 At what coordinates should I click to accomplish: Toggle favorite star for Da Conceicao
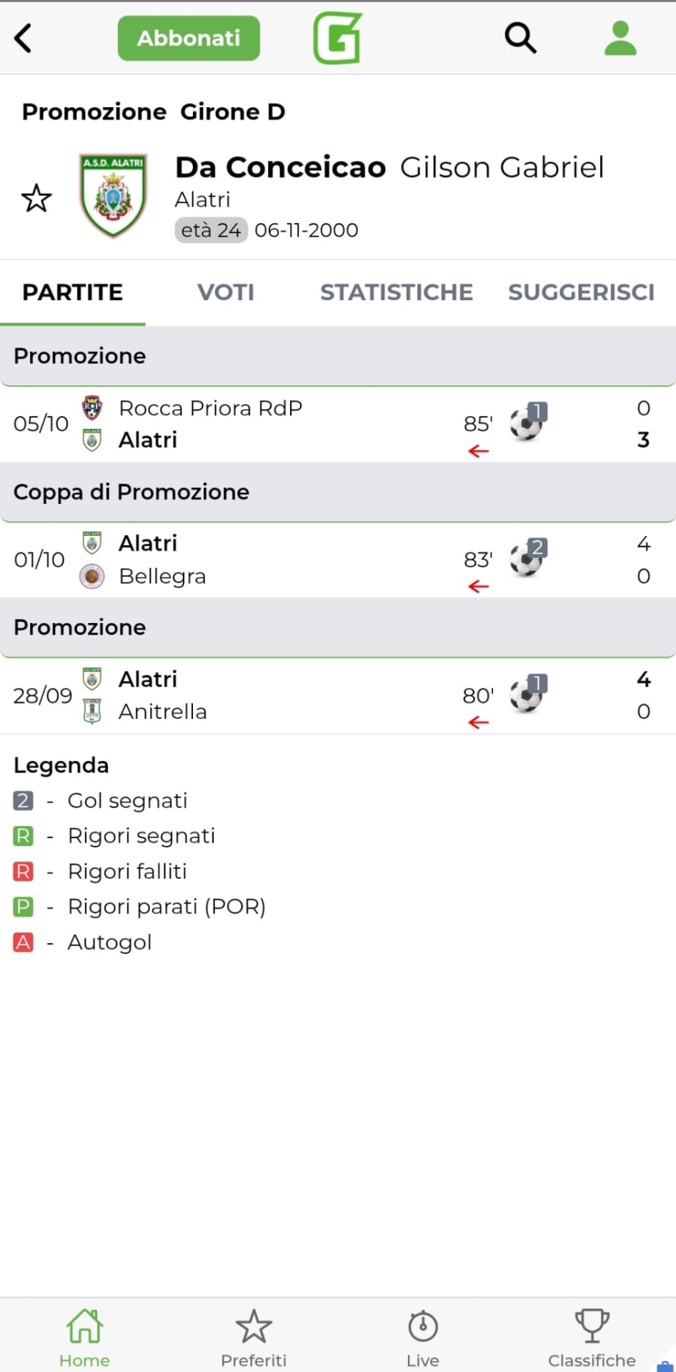[x=36, y=198]
